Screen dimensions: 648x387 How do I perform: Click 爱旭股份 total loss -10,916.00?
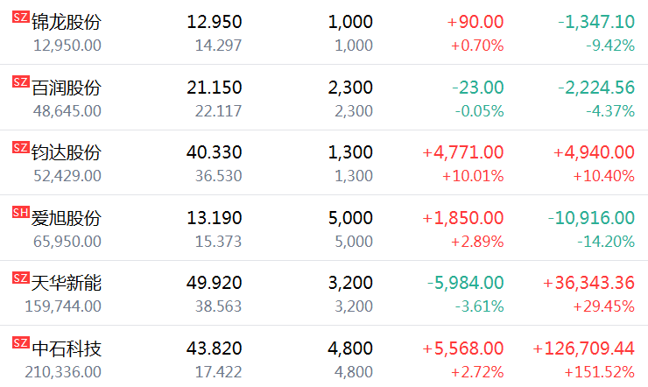[x=591, y=218]
